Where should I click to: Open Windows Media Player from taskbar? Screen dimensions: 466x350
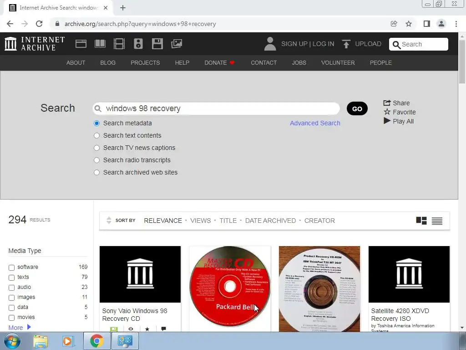pos(68,341)
